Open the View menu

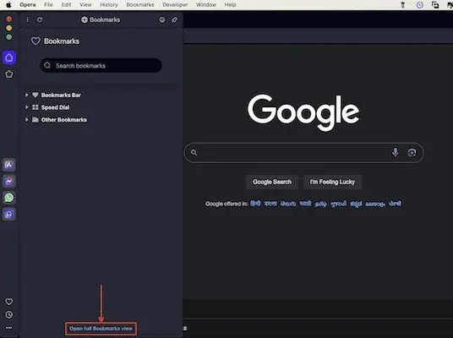click(x=85, y=4)
